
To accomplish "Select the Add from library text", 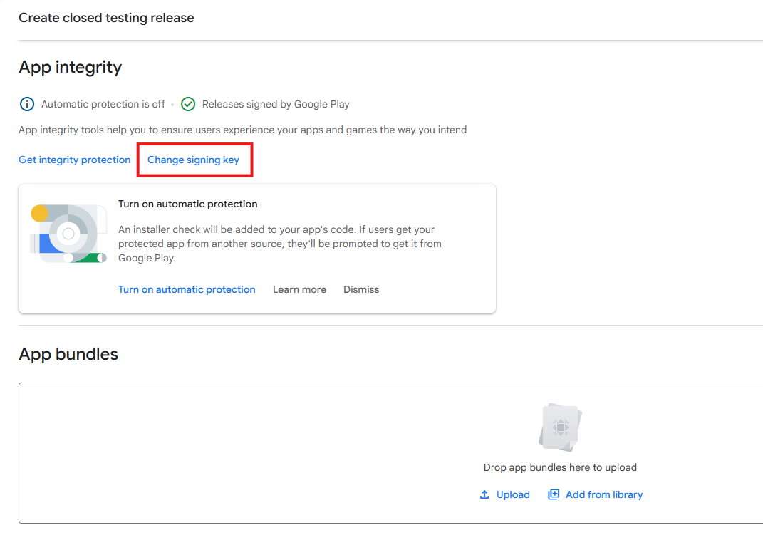I will (603, 494).
